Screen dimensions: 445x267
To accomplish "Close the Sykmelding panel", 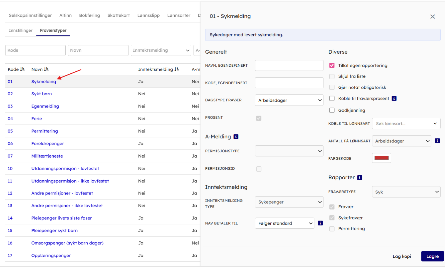I will tap(432, 17).
